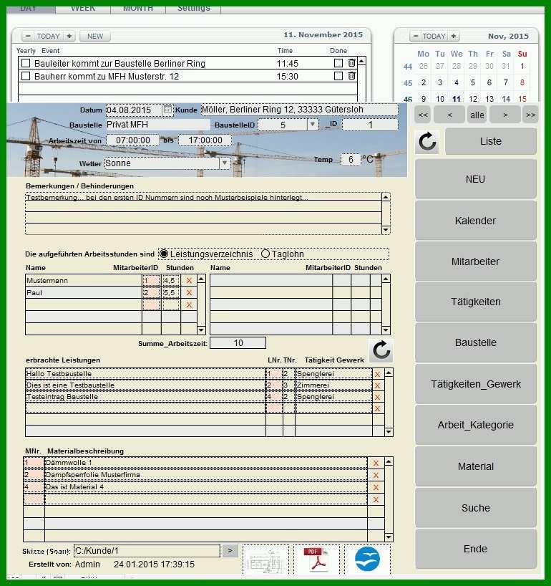551x586 pixels.
Task: Select day 12 in the mini calendar
Action: click(472, 99)
